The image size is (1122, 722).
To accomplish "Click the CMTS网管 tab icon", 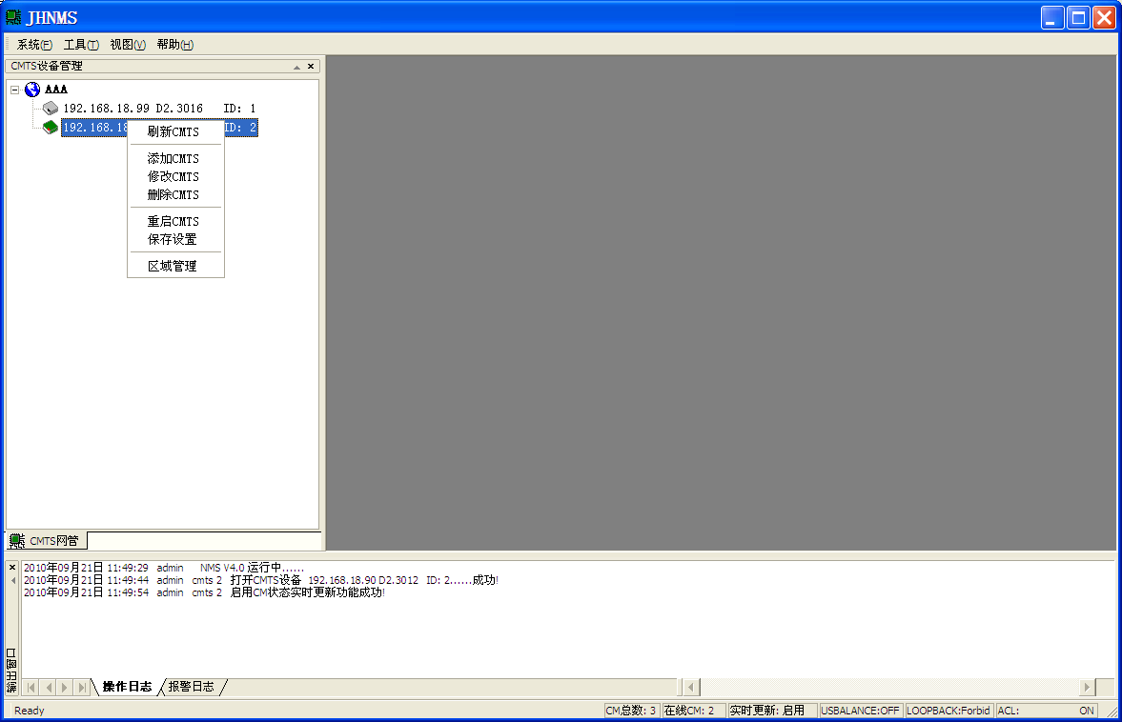I will 17,540.
